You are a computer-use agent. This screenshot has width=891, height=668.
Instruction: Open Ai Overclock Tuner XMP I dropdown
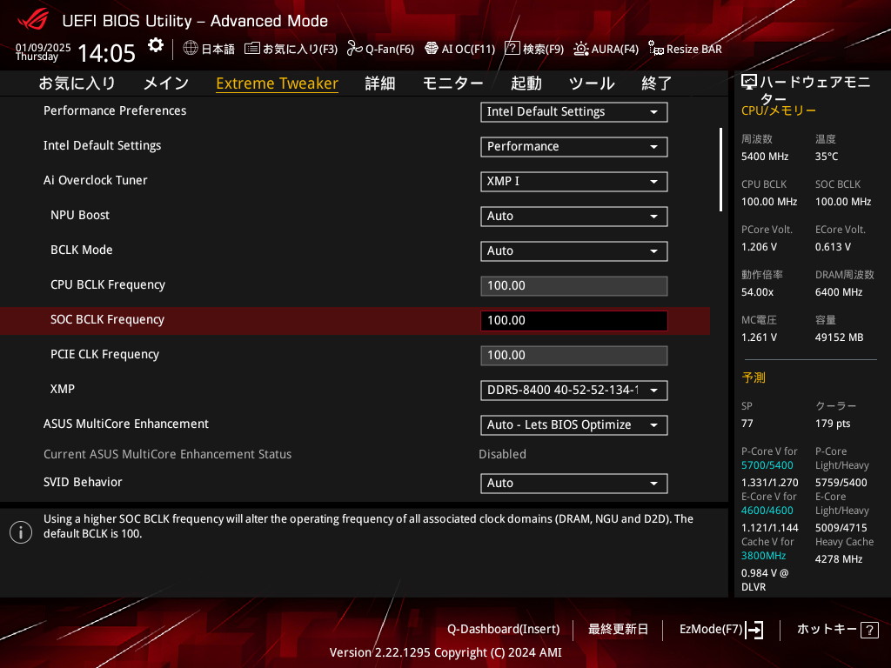(573, 182)
